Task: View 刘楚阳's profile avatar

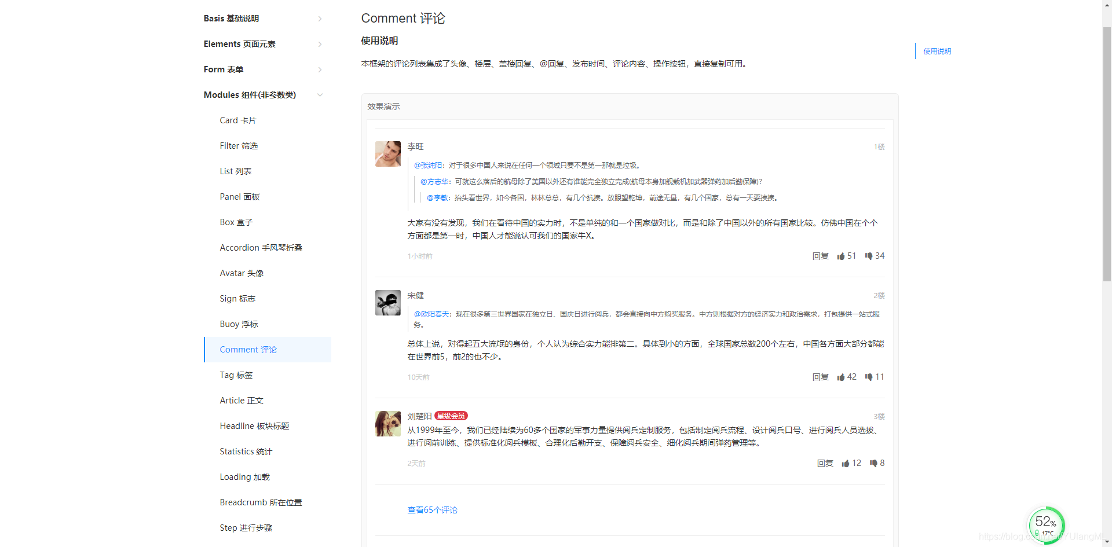Action: (x=387, y=423)
